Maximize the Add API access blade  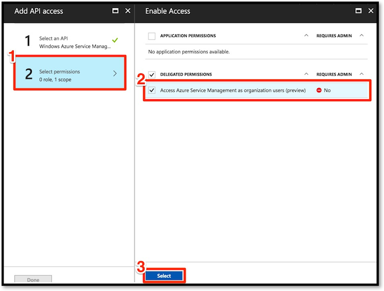coord(115,11)
